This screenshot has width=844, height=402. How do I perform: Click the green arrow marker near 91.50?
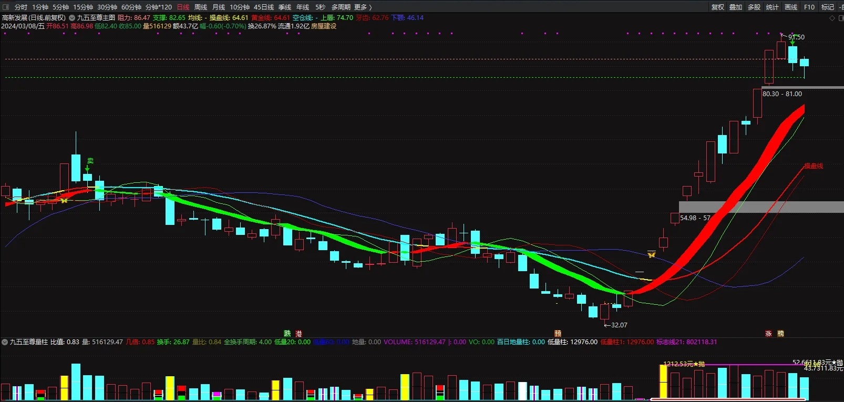pos(792,42)
